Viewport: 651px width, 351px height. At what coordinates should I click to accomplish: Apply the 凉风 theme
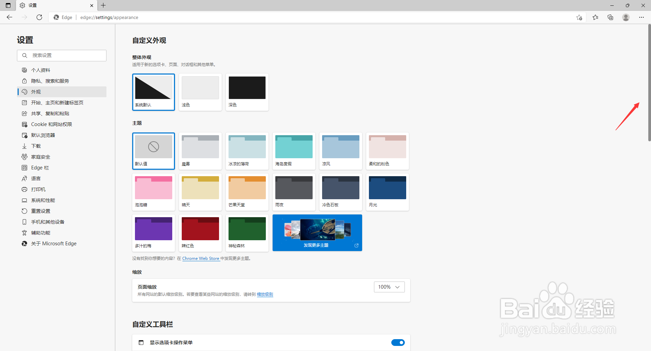pyautogui.click(x=341, y=151)
